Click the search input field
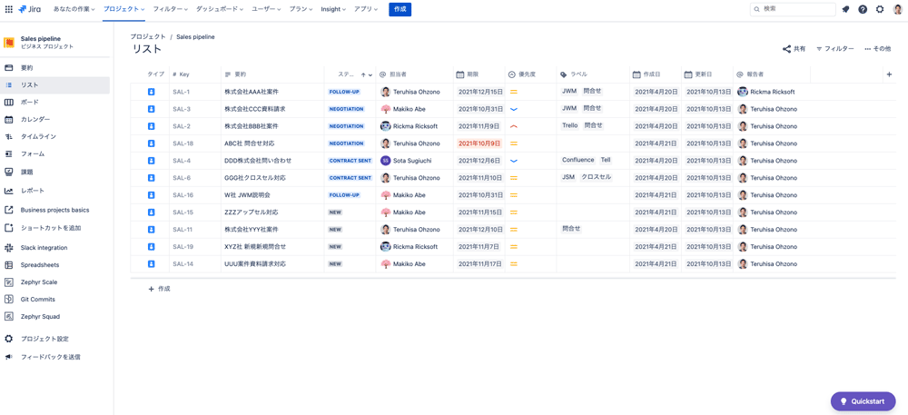The image size is (908, 415). pyautogui.click(x=792, y=9)
